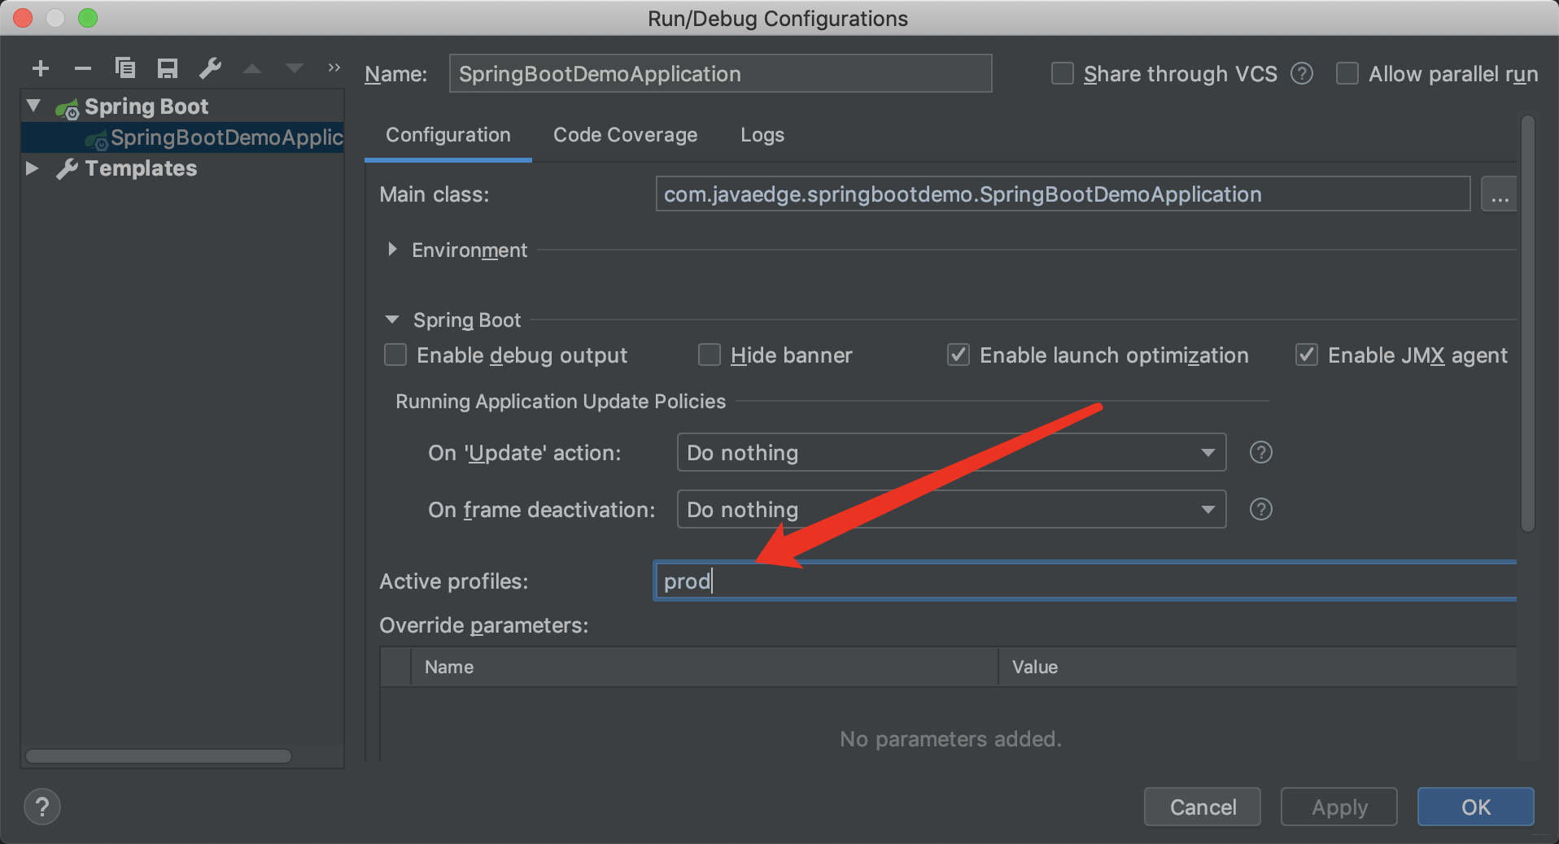
Task: Open the Logs tab
Action: click(762, 135)
